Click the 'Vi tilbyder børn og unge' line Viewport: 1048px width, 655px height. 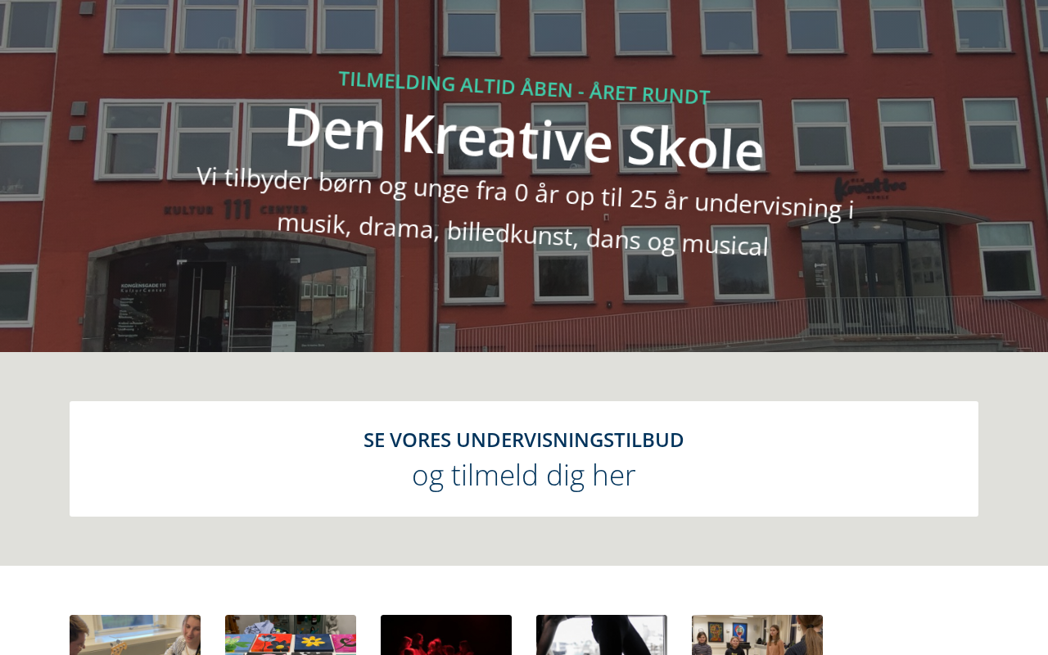(525, 192)
